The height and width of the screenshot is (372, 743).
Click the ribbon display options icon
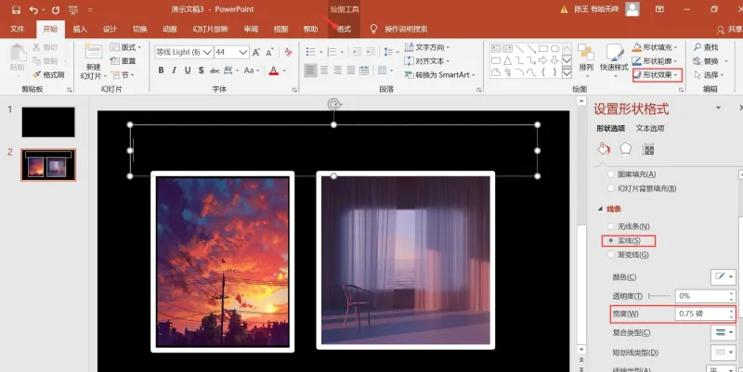[x=659, y=9]
